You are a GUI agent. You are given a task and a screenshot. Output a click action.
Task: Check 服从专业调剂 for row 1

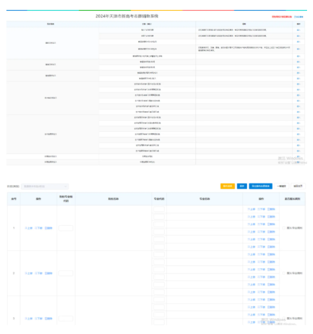(x=284, y=228)
